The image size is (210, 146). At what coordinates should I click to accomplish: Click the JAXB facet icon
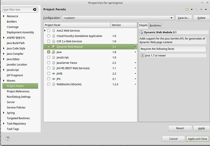54,73
